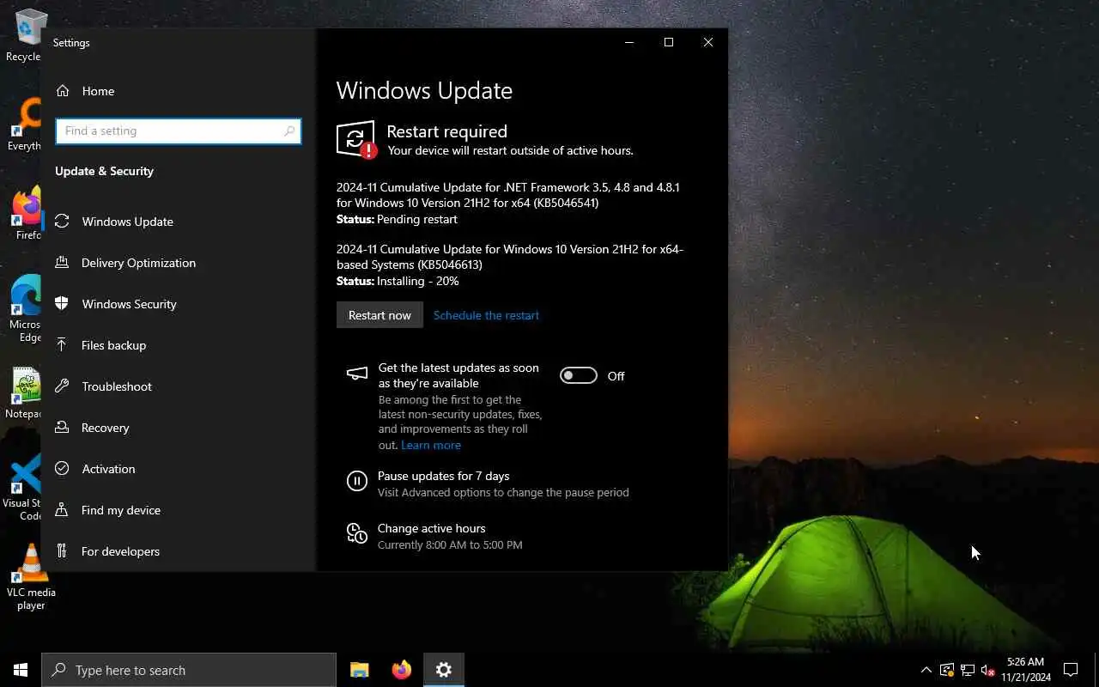The width and height of the screenshot is (1099, 687).
Task: Select the Notepad++ desktop shortcut
Action: click(x=24, y=393)
